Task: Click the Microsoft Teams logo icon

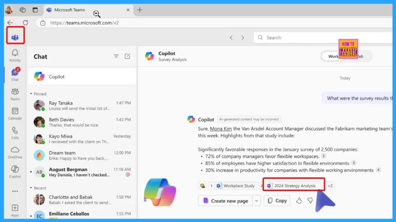Action: coord(15,37)
